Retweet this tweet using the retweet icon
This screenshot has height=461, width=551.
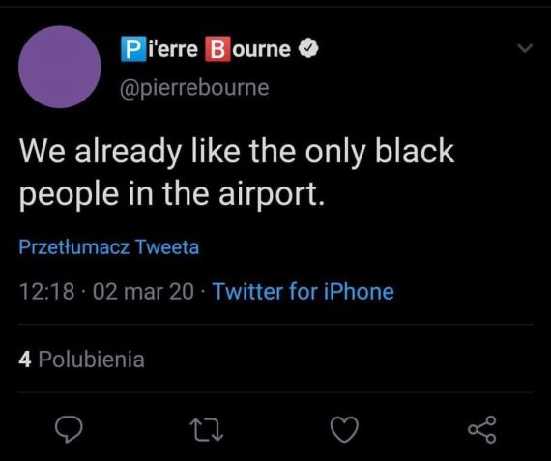(x=206, y=430)
